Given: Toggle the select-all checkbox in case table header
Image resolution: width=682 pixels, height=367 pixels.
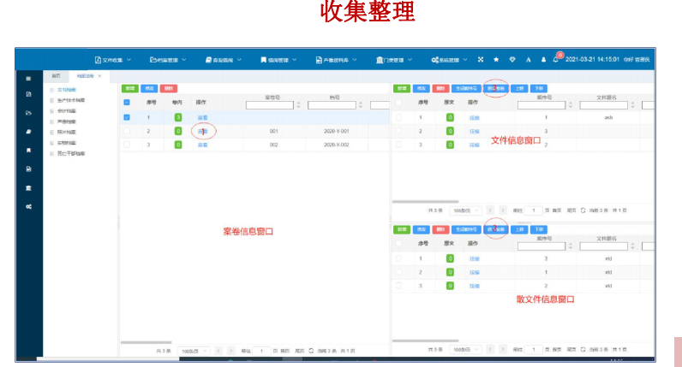Looking at the screenshot, I should [x=127, y=102].
